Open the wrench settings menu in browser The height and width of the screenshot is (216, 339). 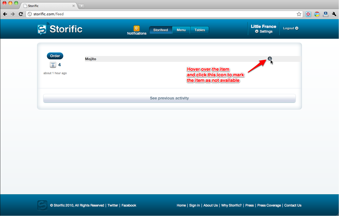pos(334,14)
